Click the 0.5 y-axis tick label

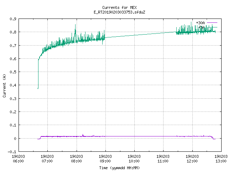click(x=13, y=72)
